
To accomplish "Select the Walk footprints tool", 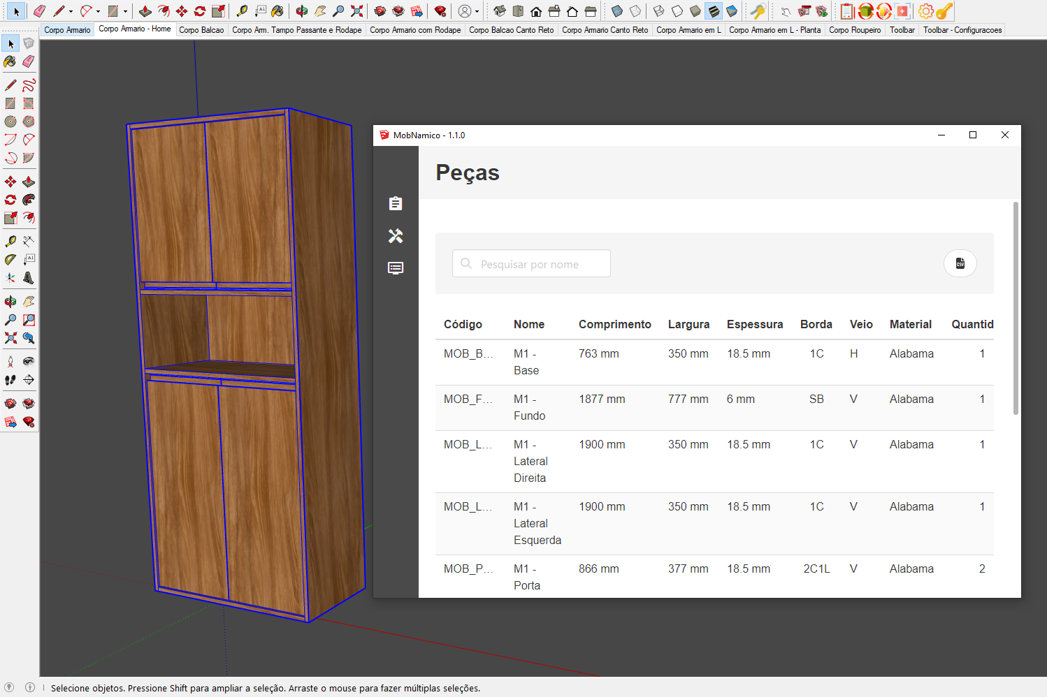I will pyautogui.click(x=10, y=380).
